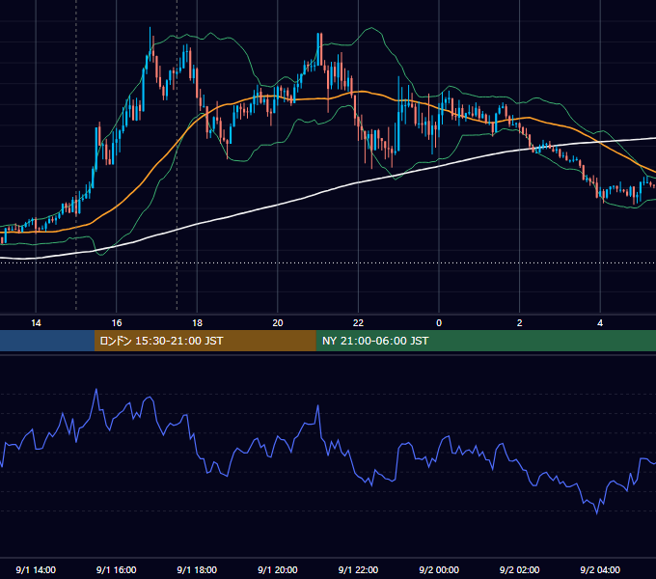Click the 18 hour axis label
Image resolution: width=656 pixels, height=579 pixels.
click(197, 323)
